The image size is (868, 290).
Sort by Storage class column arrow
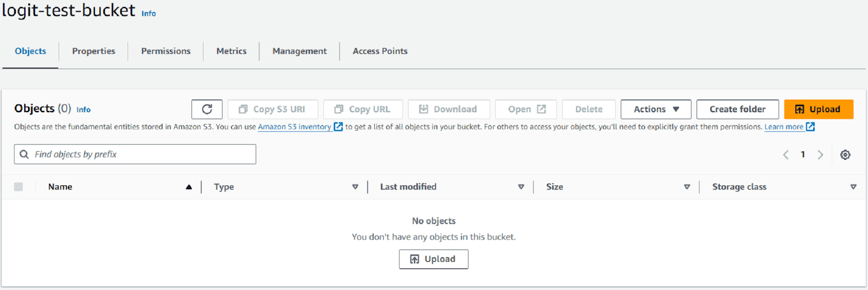[x=853, y=186]
